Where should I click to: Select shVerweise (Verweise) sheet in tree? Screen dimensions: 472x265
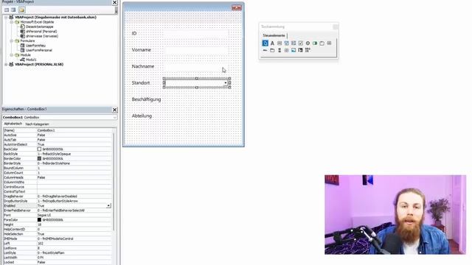[42, 36]
